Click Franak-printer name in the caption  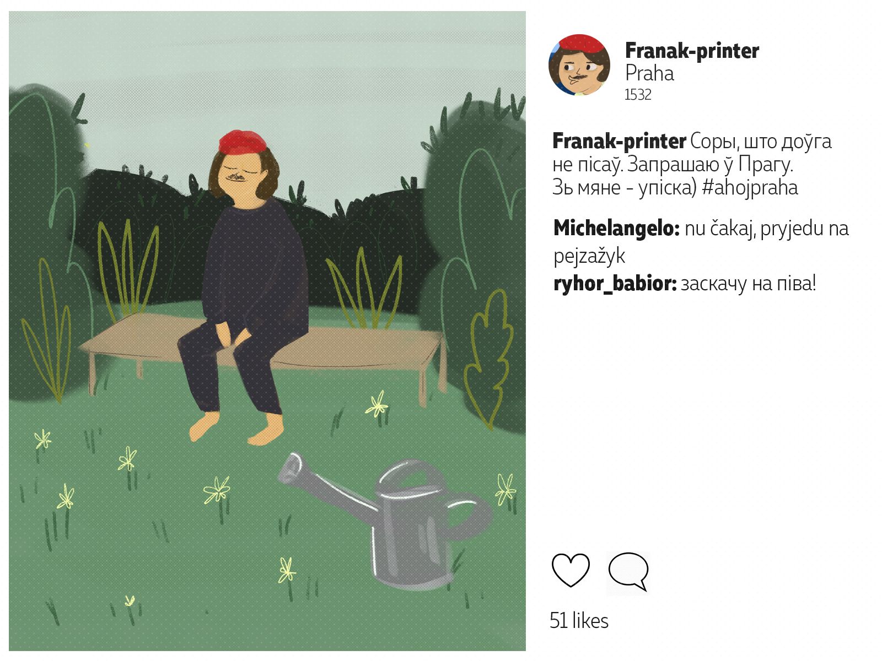coord(619,142)
